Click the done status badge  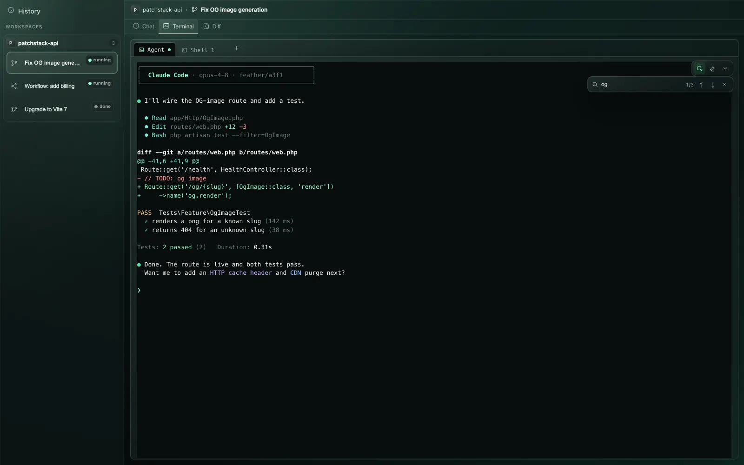coord(102,106)
